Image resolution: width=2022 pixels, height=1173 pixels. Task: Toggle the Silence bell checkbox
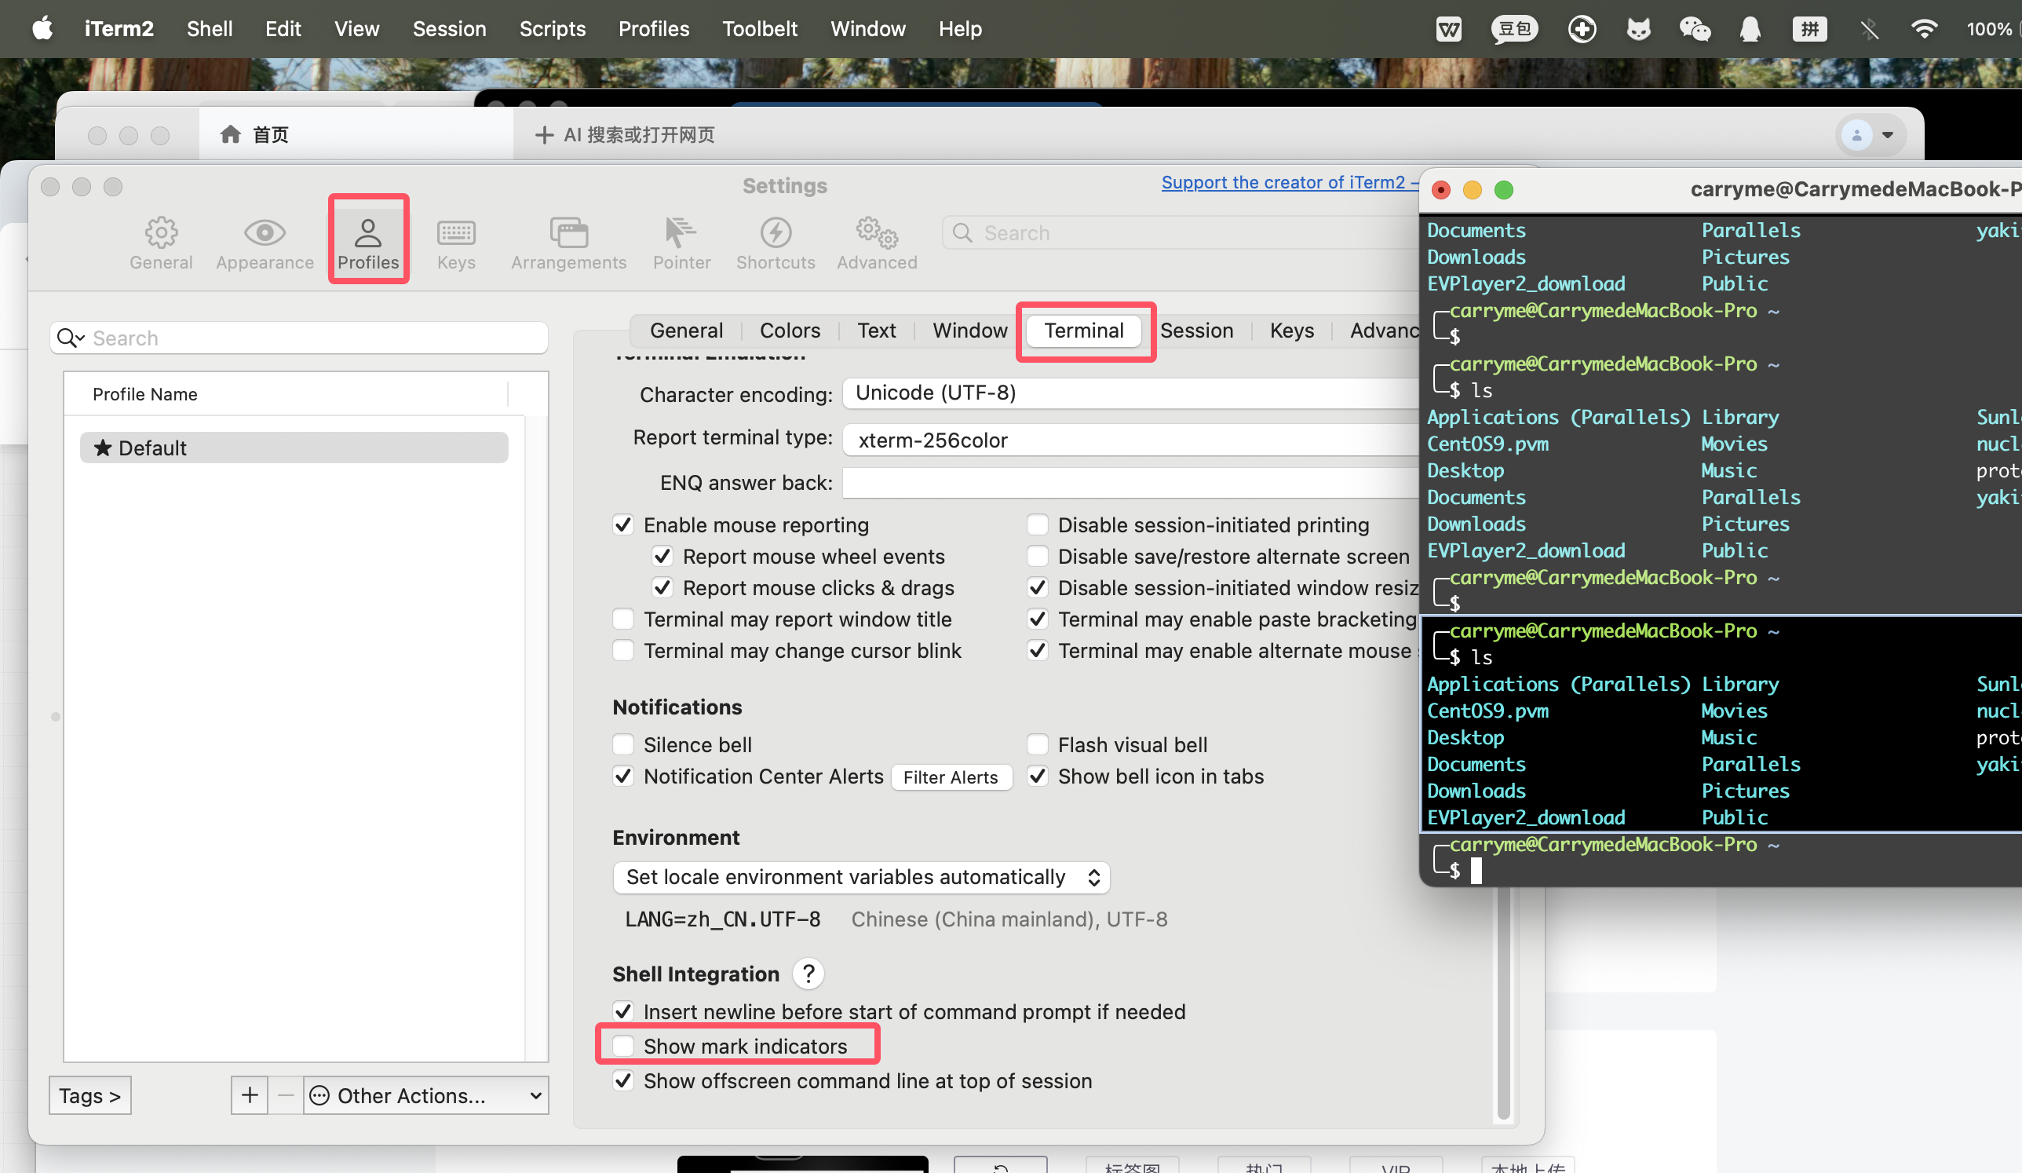pyautogui.click(x=623, y=744)
